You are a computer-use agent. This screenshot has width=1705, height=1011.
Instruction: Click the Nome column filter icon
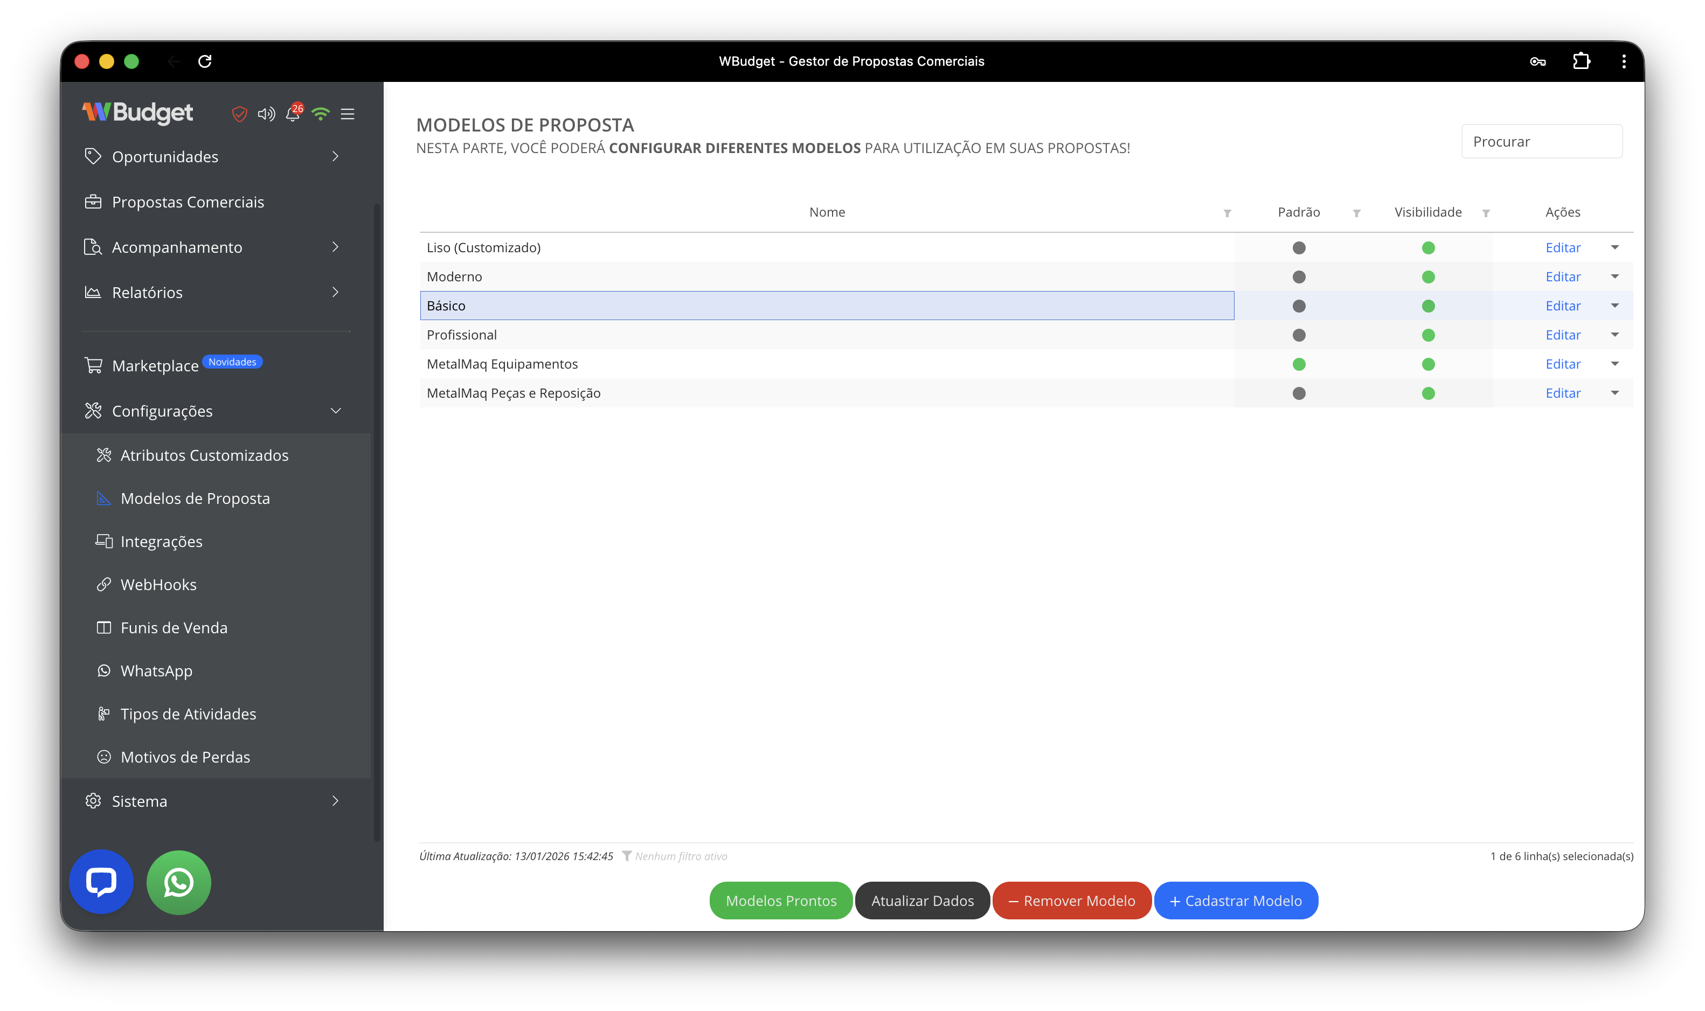pyautogui.click(x=1227, y=213)
